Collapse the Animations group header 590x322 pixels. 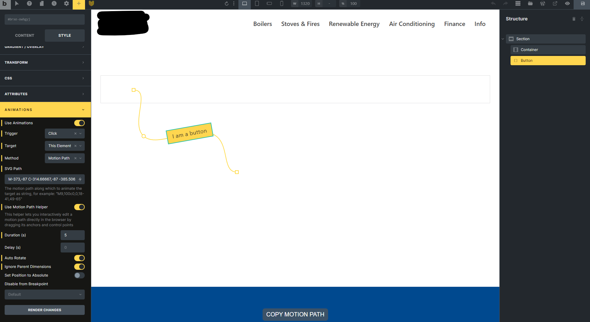[x=45, y=110]
